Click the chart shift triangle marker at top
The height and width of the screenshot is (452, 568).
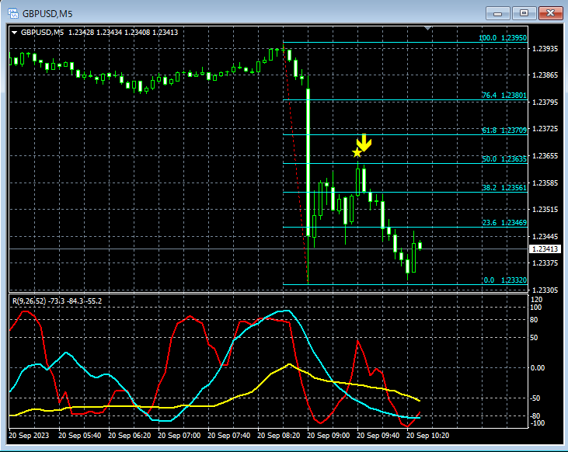(x=427, y=28)
